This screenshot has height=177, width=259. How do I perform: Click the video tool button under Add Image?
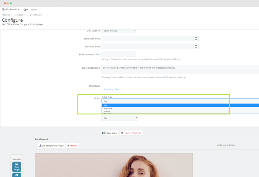[x=17, y=175]
